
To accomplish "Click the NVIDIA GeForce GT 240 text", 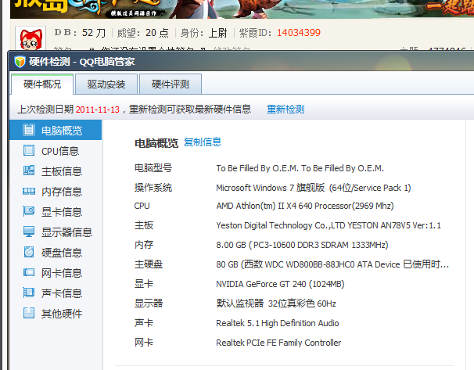I will click(280, 284).
